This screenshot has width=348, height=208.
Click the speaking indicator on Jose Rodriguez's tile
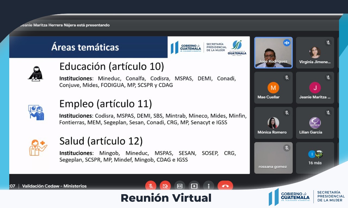287,43
